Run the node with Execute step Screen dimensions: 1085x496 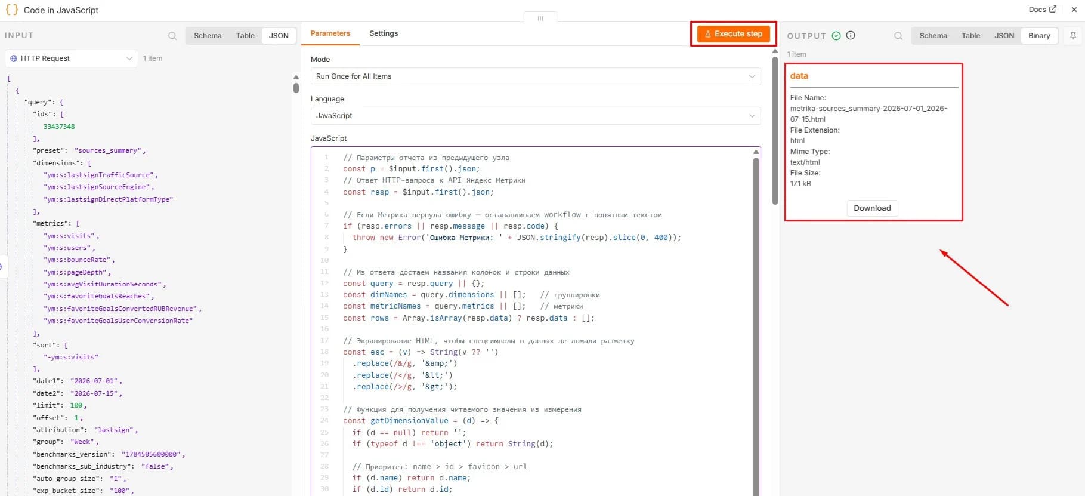point(734,34)
